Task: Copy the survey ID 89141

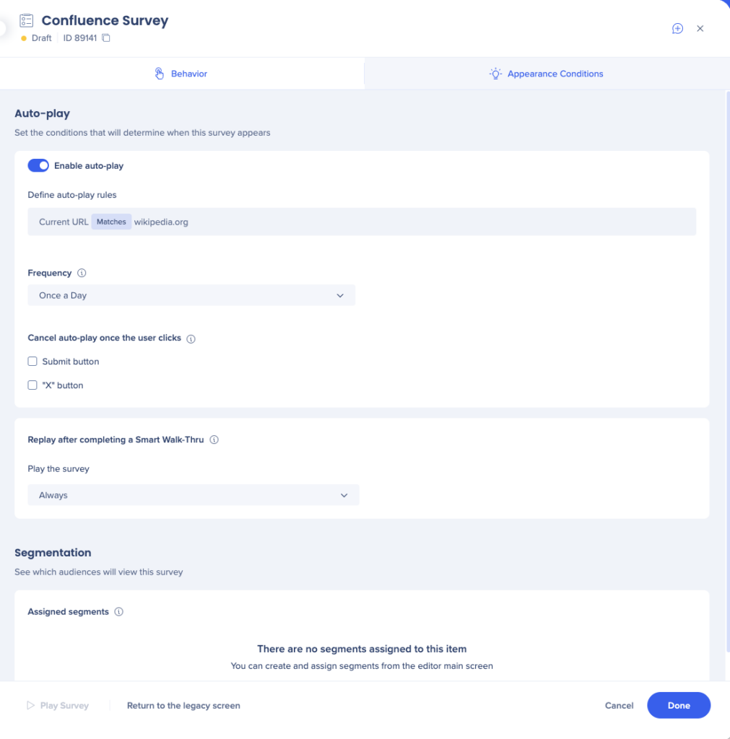Action: click(x=105, y=38)
